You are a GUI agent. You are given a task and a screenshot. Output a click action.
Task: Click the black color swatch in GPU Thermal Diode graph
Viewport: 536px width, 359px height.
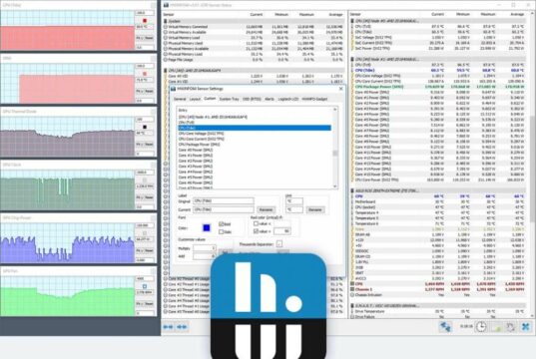pos(145,127)
